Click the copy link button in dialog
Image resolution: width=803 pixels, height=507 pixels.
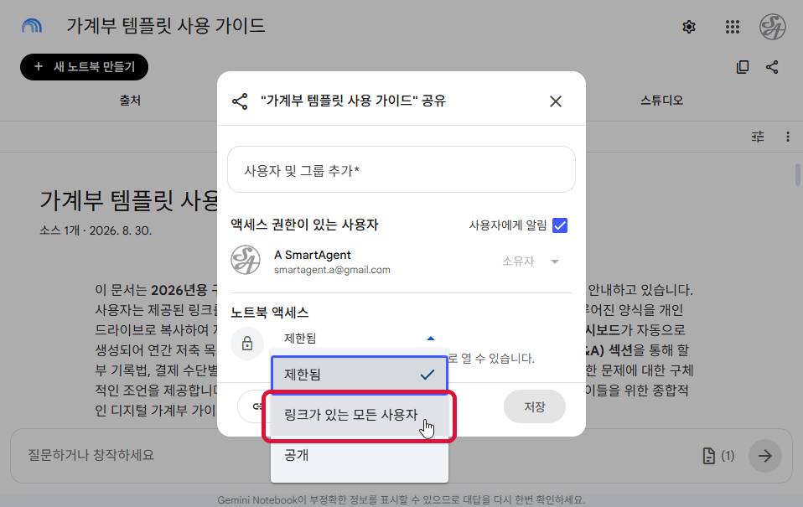click(254, 406)
